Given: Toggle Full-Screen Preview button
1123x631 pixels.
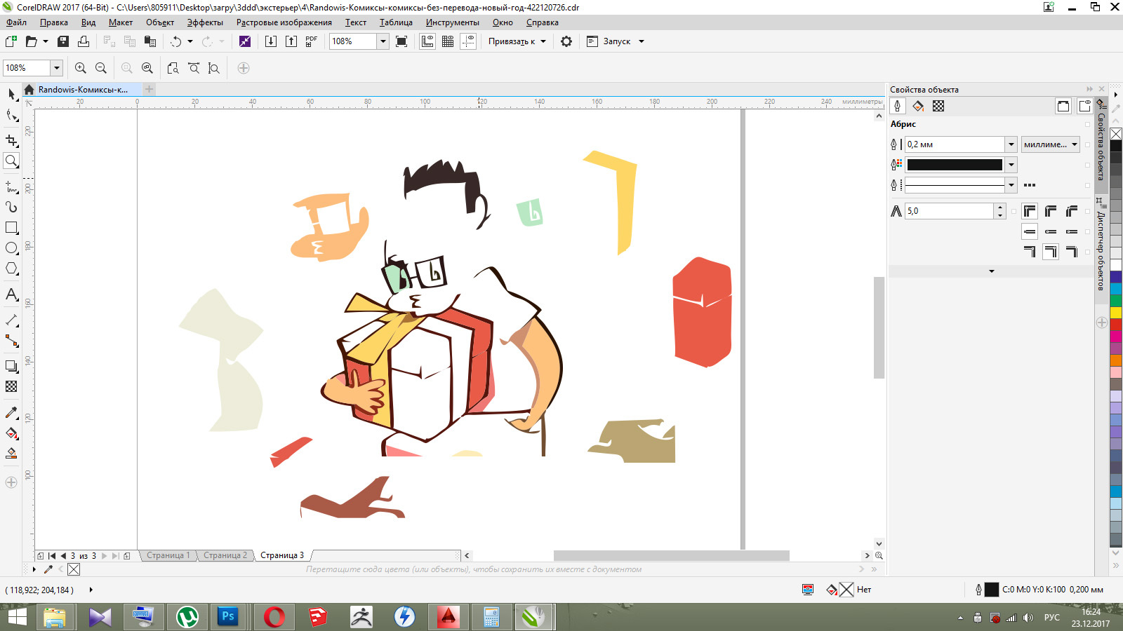Looking at the screenshot, I should tap(401, 41).
